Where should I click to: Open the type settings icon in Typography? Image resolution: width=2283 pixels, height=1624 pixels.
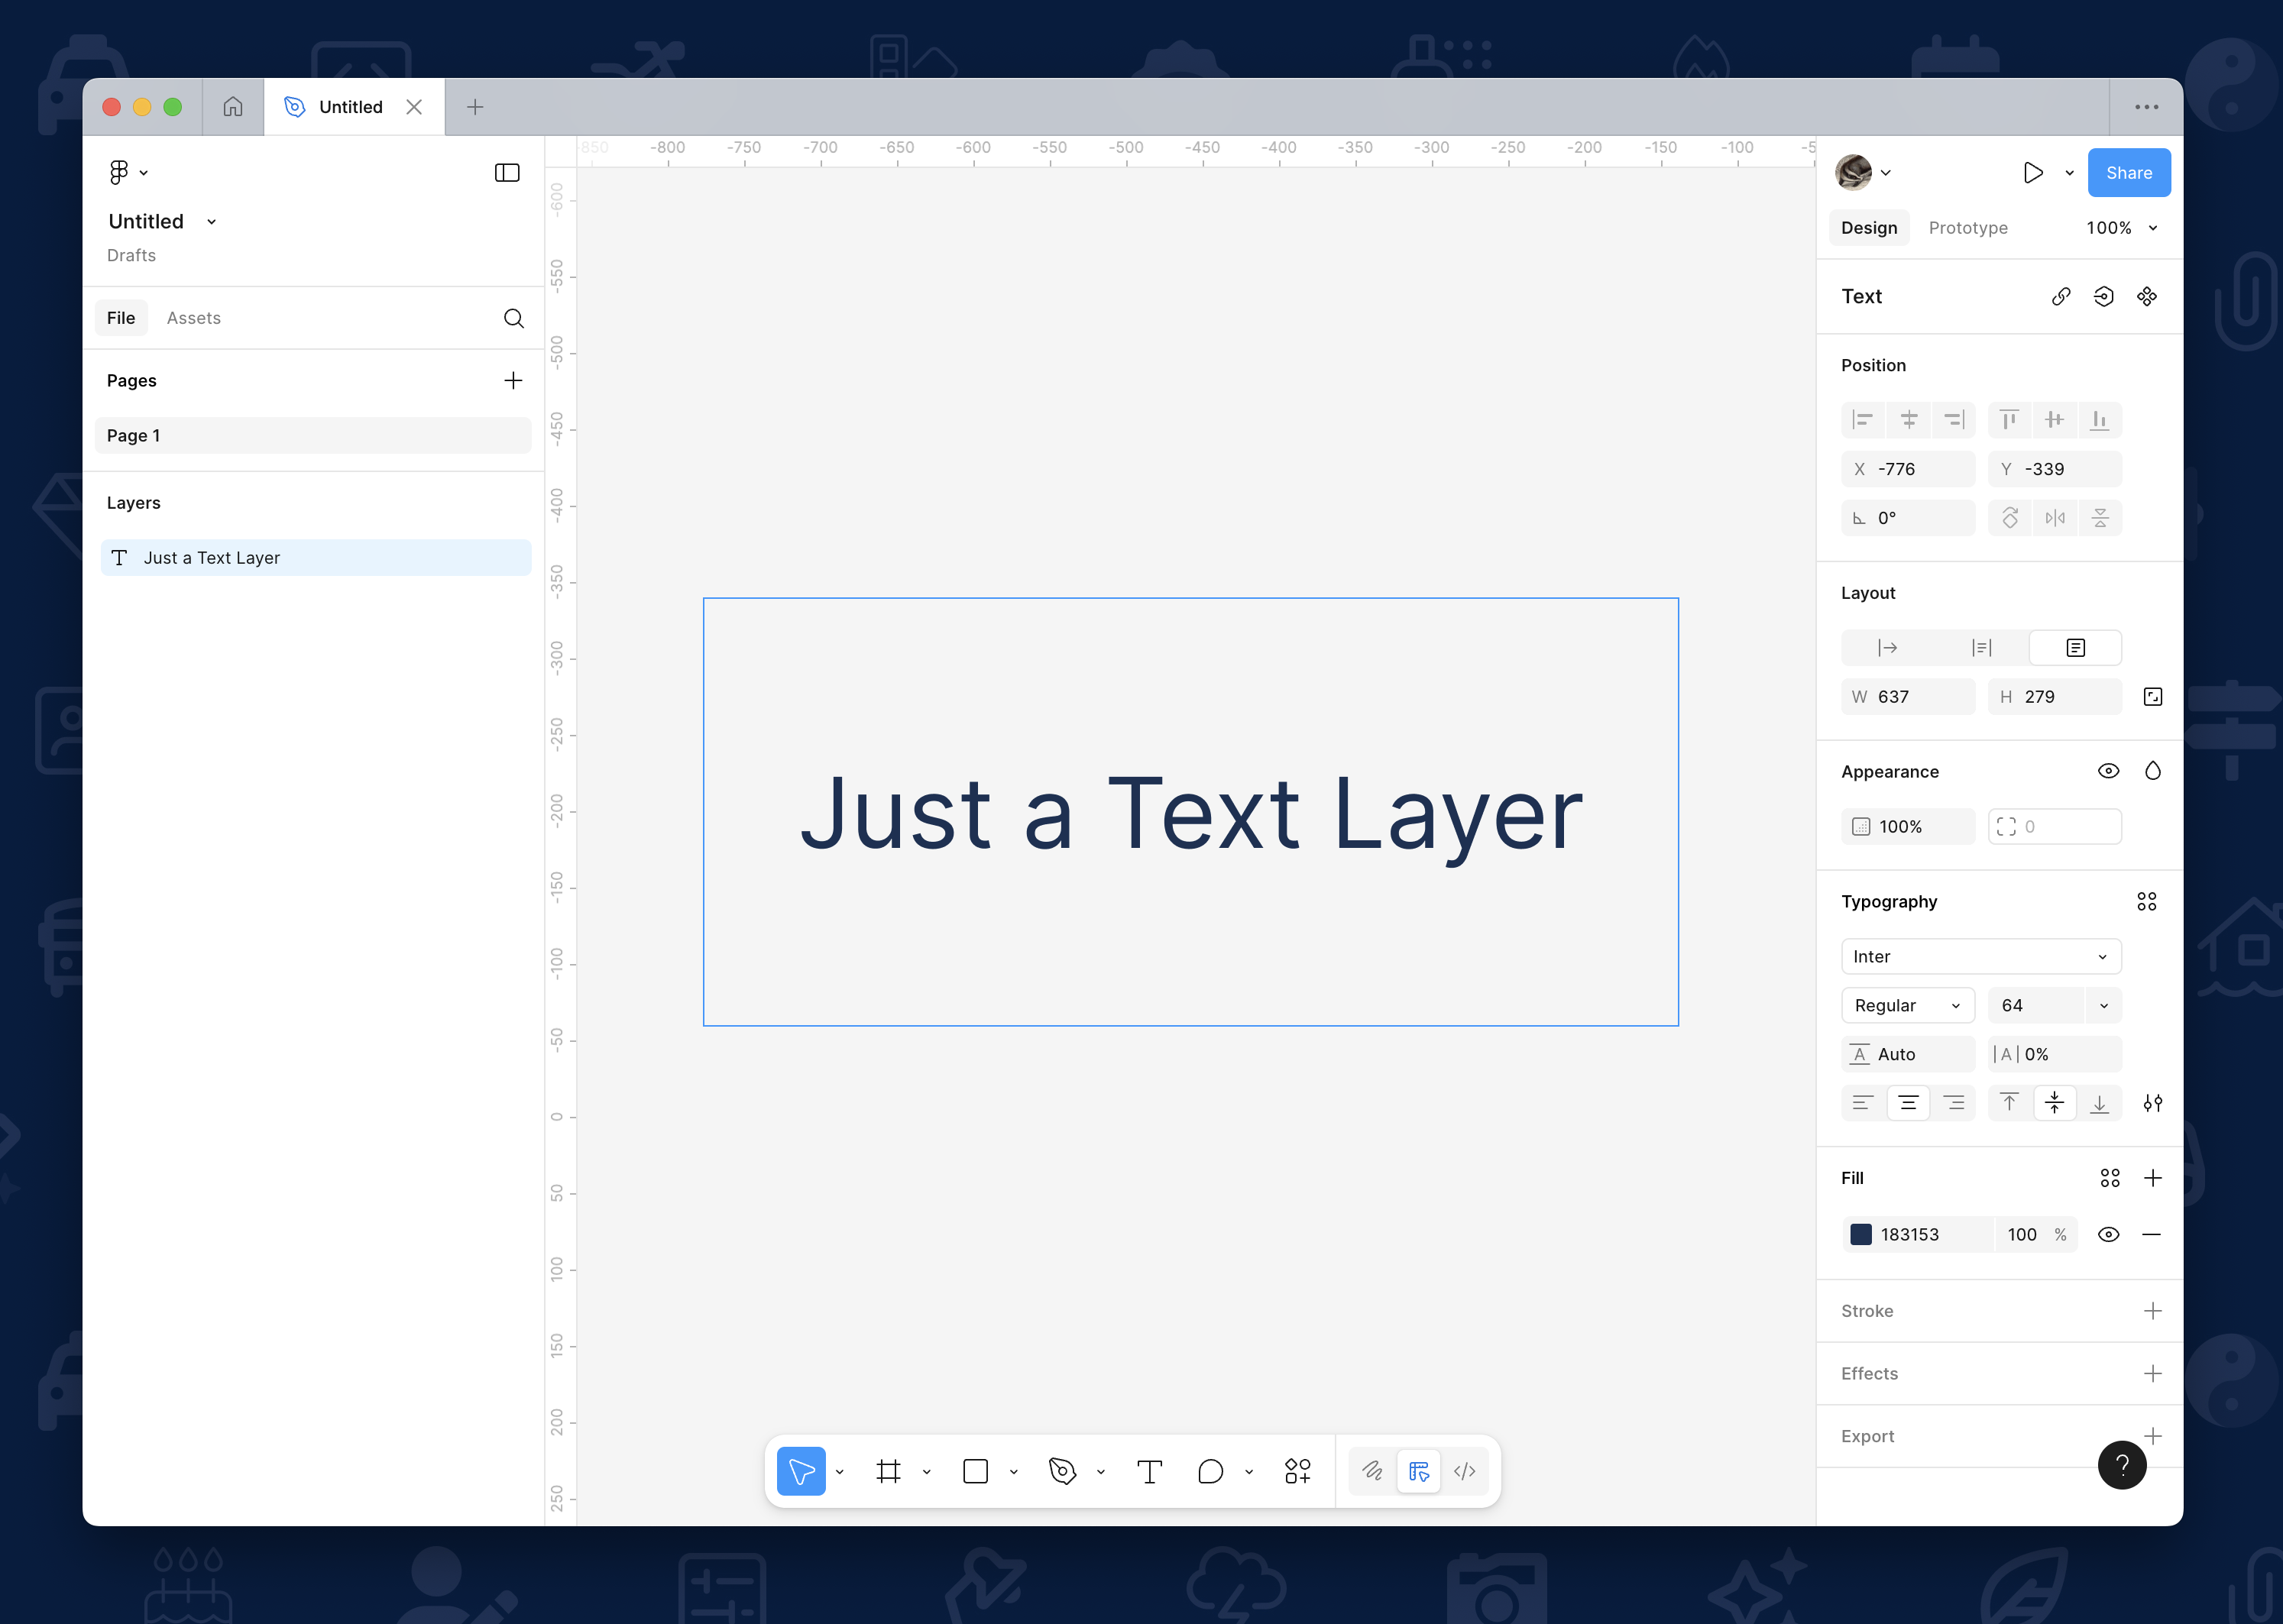tap(2152, 1103)
